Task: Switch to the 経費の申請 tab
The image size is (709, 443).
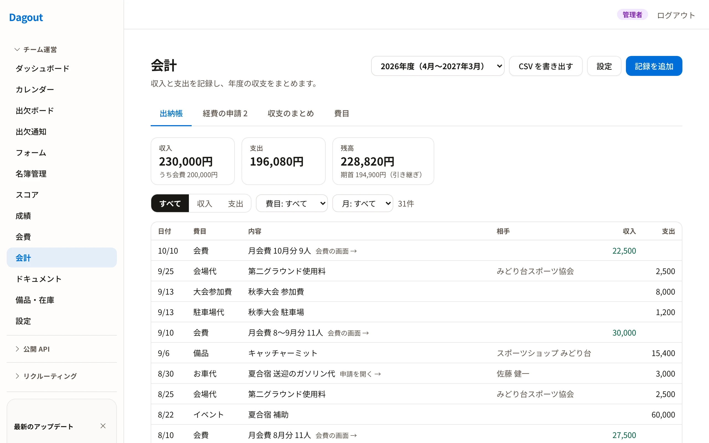Action: (225, 114)
